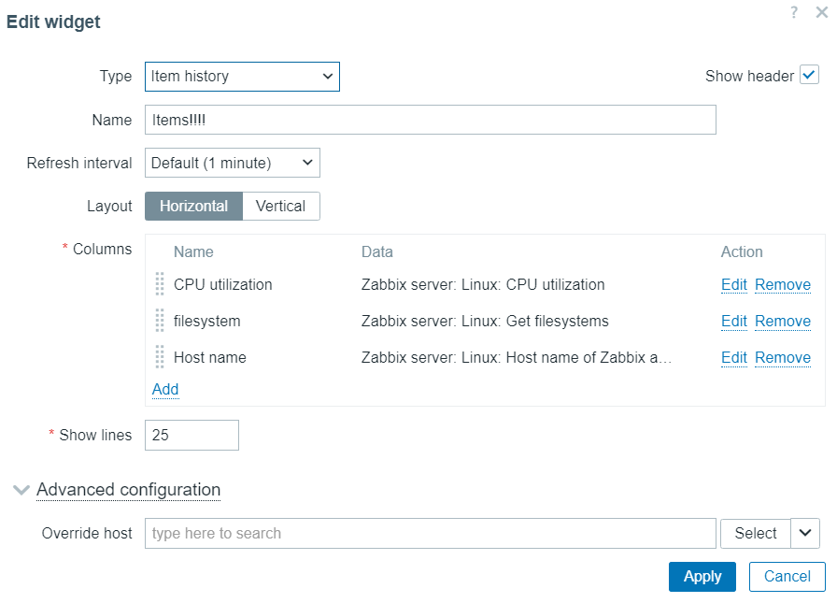Screen dimensions: 837x603
Task: Grab the CPU utilization row drag handle
Action: [x=160, y=284]
